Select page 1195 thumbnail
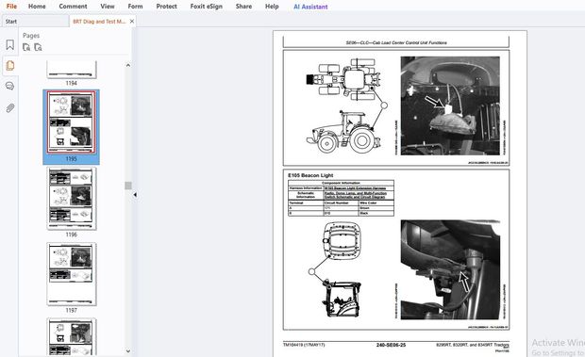 [72, 122]
